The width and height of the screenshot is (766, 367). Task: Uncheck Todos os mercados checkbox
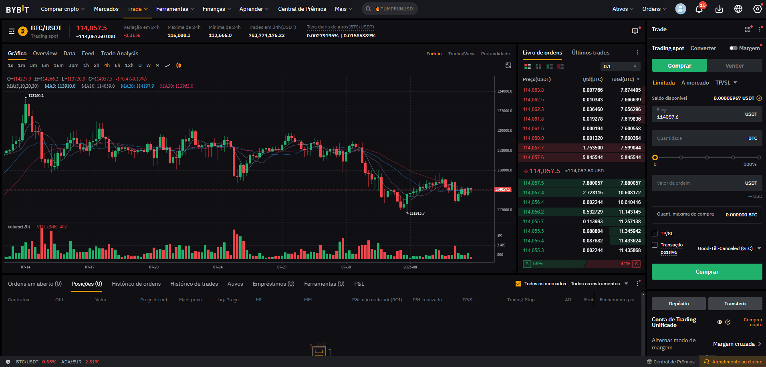[518, 284]
